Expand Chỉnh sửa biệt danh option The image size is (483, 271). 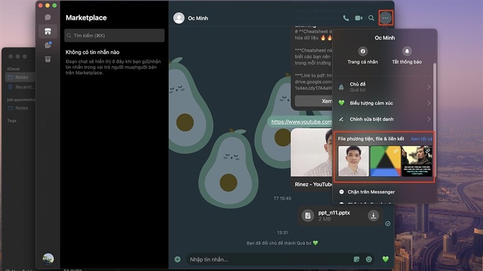385,119
